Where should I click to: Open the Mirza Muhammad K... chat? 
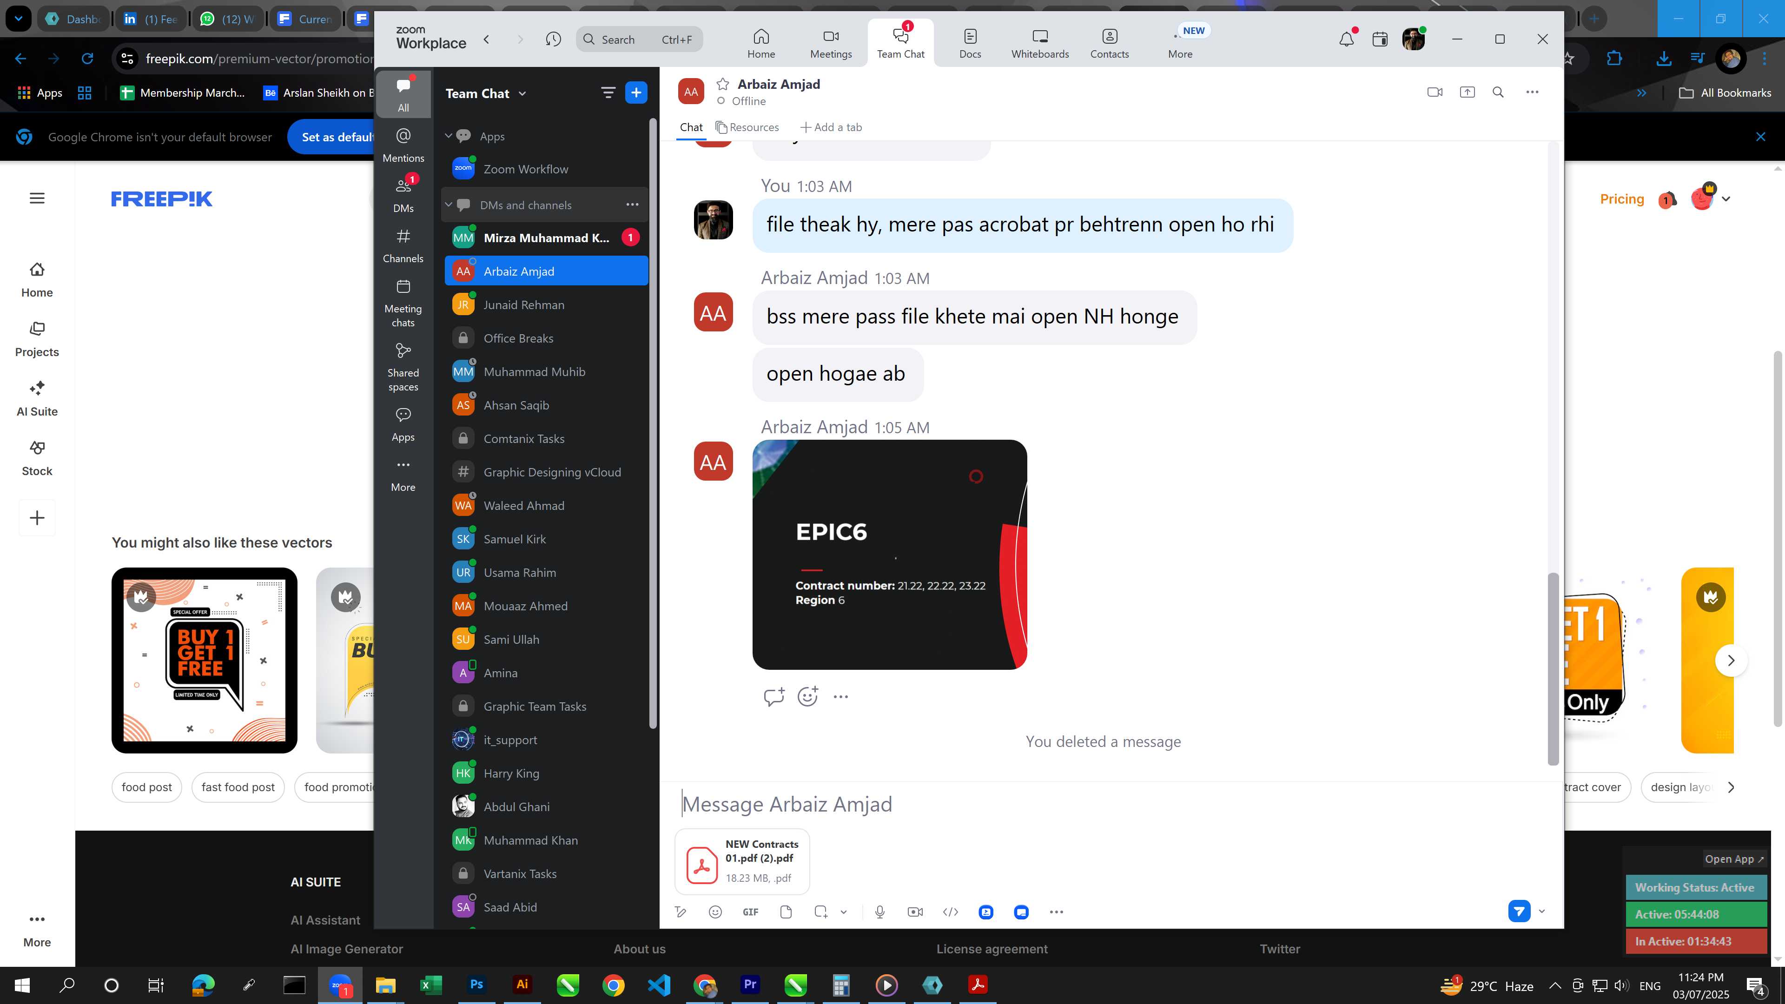(x=546, y=238)
